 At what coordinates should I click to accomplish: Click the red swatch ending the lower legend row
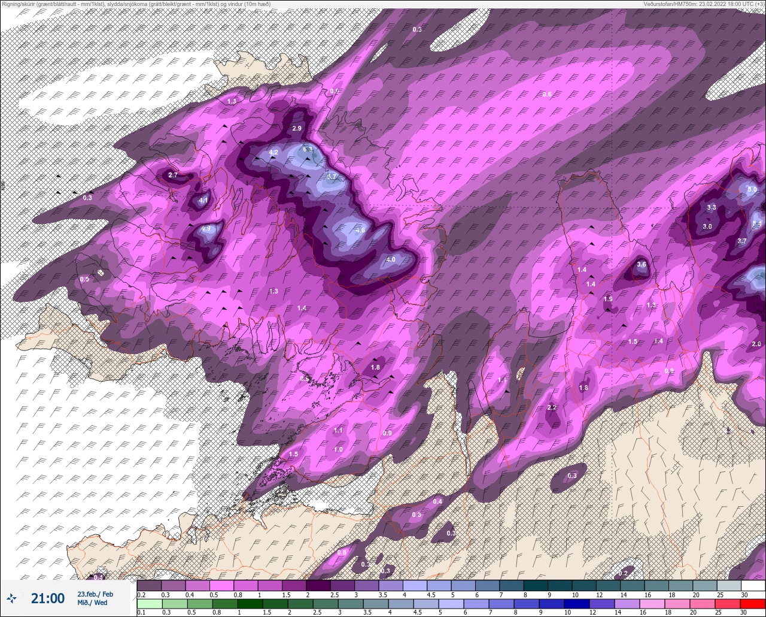pyautogui.click(x=752, y=604)
